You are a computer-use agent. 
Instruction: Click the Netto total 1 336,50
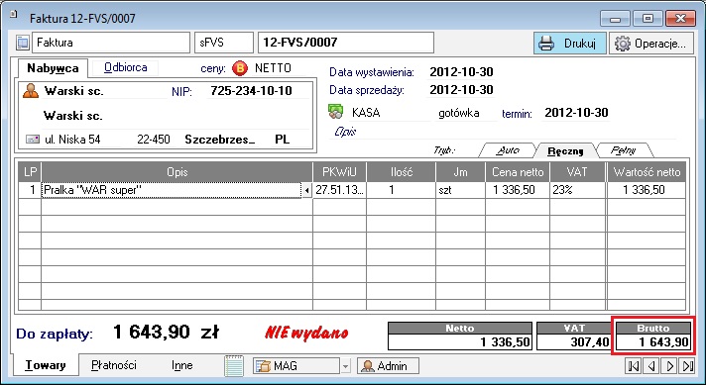click(x=460, y=342)
